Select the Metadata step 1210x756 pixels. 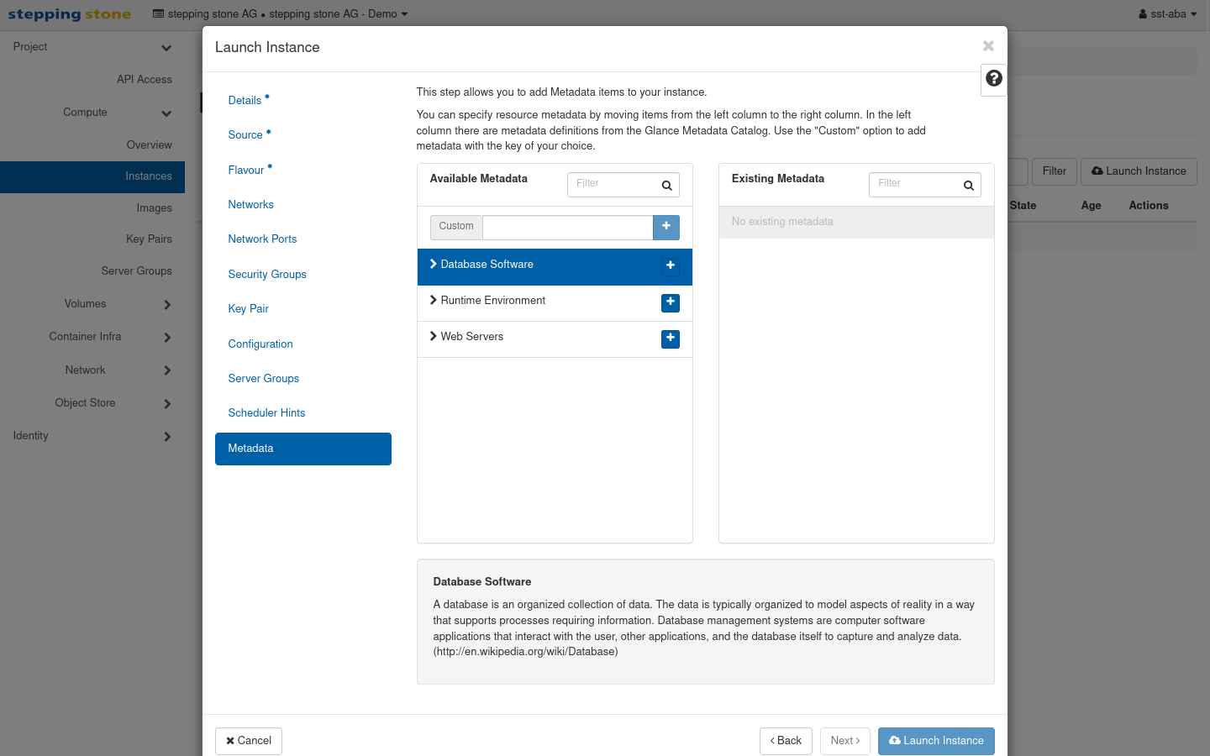click(x=303, y=449)
